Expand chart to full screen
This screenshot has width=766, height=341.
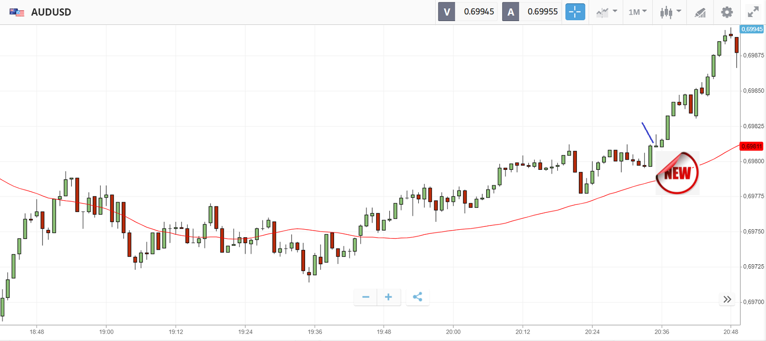point(753,12)
